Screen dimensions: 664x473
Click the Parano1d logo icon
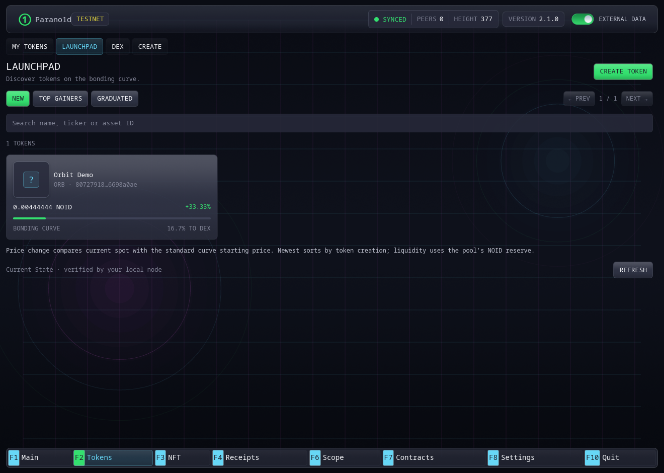(25, 20)
